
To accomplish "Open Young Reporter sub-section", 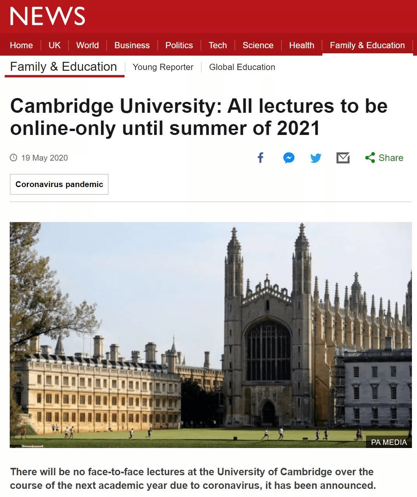I will pos(163,67).
